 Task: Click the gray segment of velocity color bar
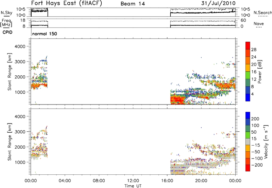[248, 142]
